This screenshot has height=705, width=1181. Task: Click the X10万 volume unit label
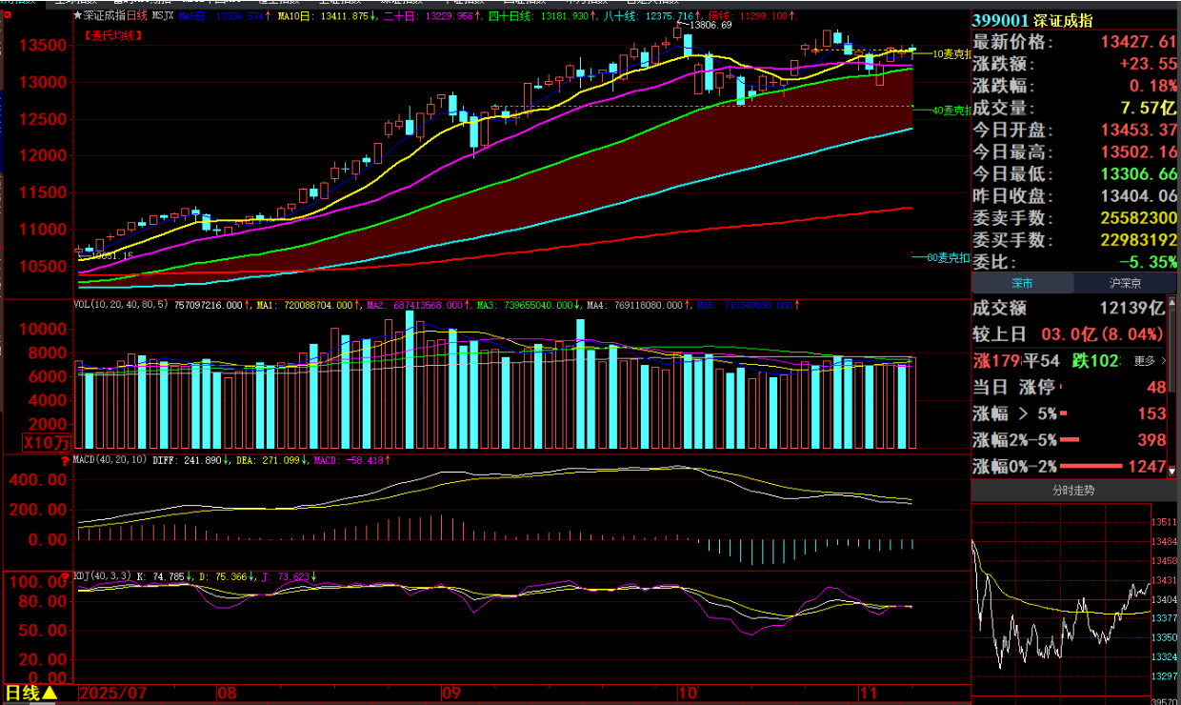coord(47,442)
